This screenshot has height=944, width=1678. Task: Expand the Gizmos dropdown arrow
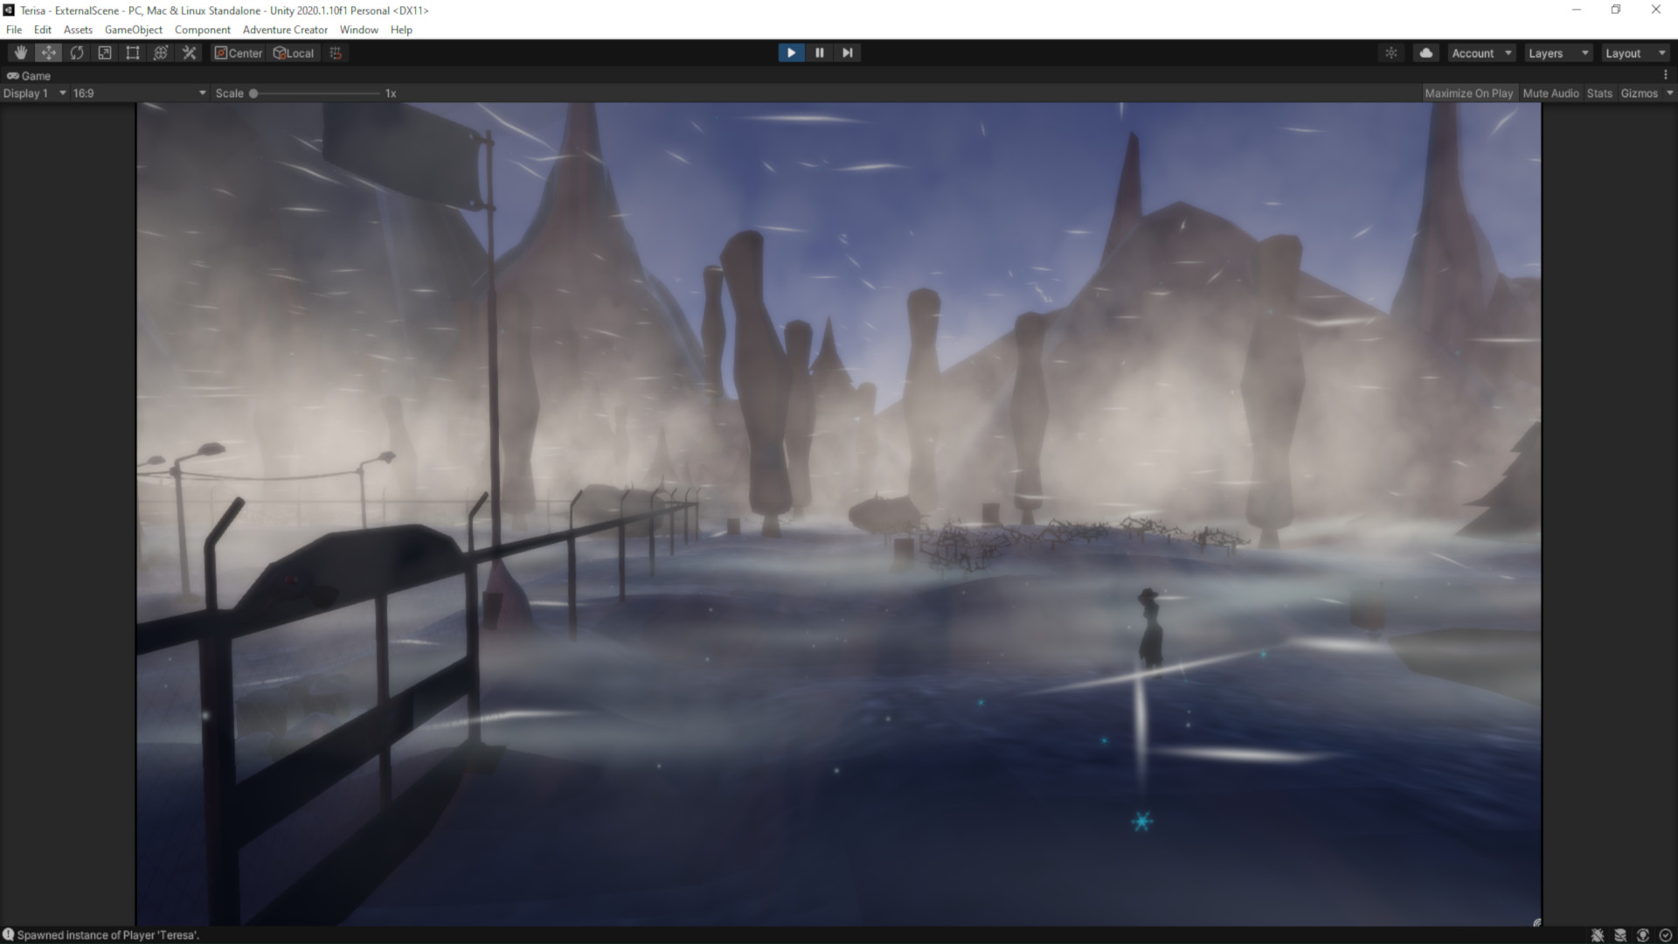tap(1669, 93)
